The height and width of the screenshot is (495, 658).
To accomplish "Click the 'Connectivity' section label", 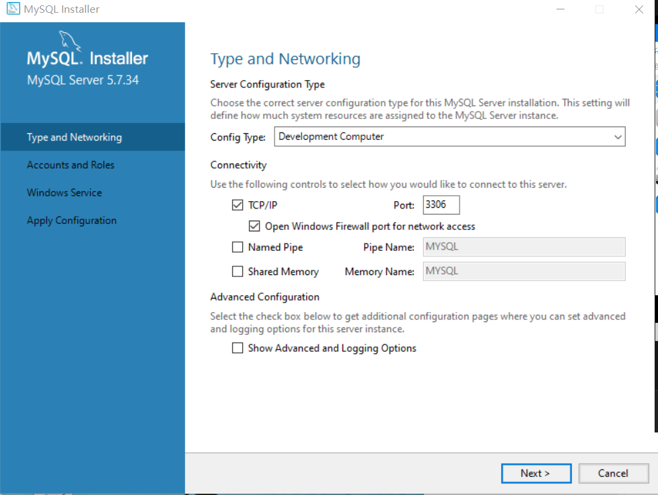I will 238,165.
